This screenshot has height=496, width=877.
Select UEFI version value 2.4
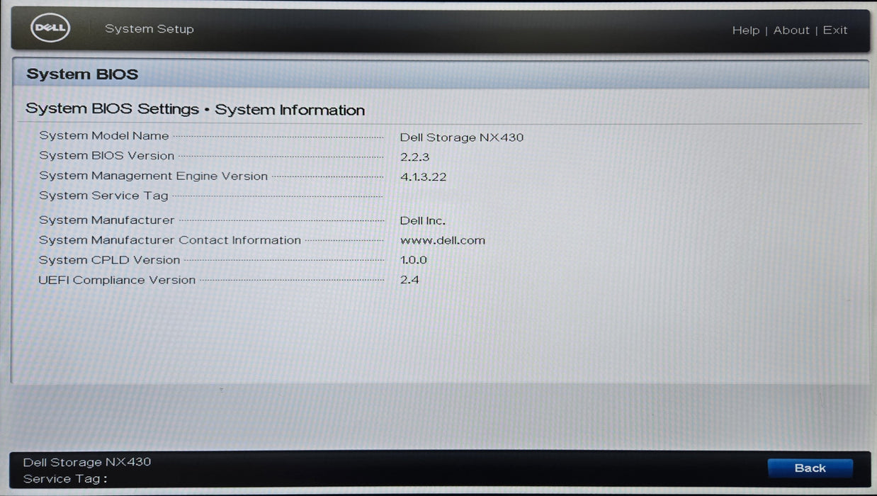pos(409,280)
